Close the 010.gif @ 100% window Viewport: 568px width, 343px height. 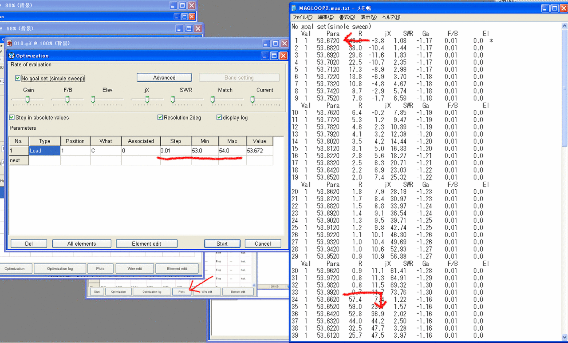[284, 44]
